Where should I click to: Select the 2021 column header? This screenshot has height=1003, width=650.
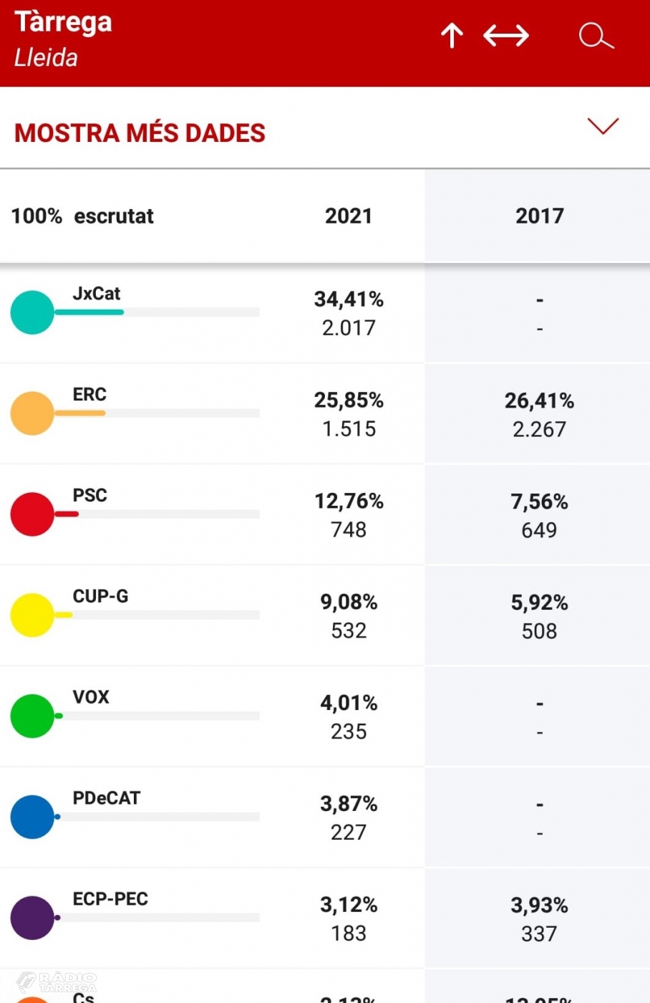349,216
